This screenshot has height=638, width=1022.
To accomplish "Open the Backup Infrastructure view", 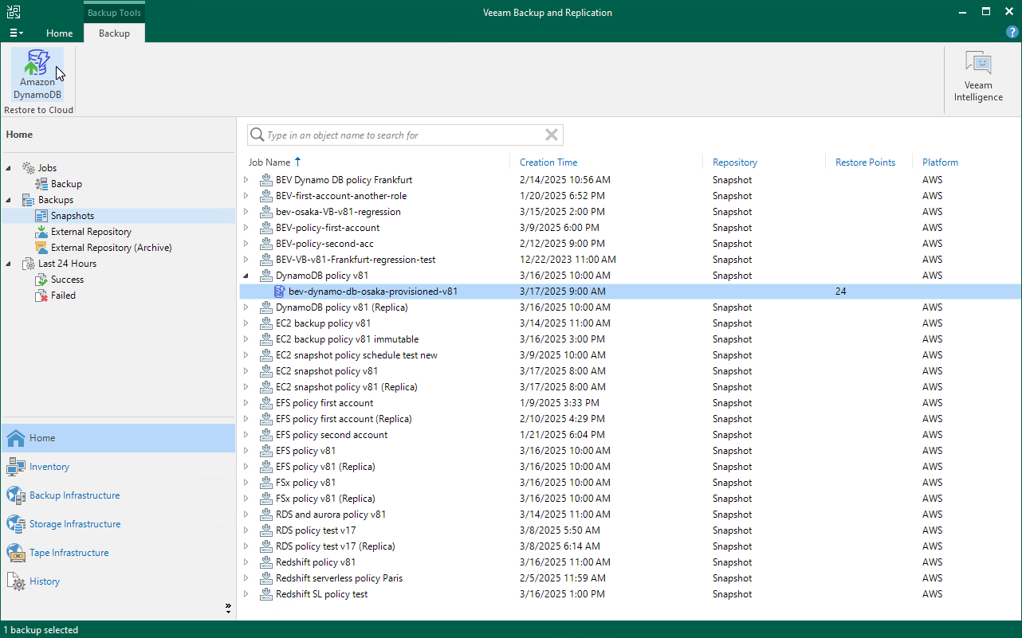I will (118, 495).
